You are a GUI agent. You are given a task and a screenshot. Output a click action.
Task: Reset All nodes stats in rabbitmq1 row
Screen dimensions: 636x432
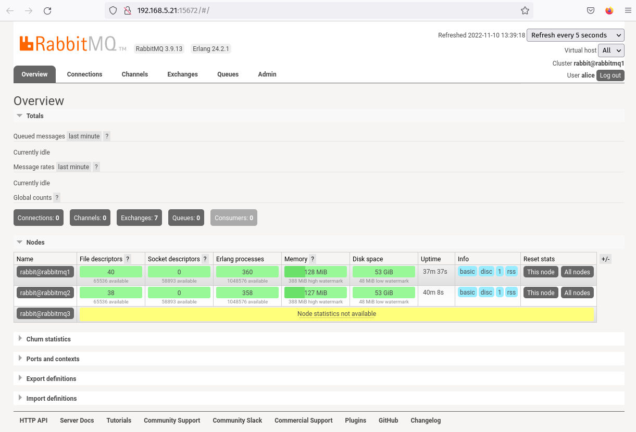(577, 272)
